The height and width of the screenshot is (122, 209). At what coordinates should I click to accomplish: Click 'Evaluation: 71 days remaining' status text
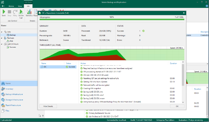191,120
